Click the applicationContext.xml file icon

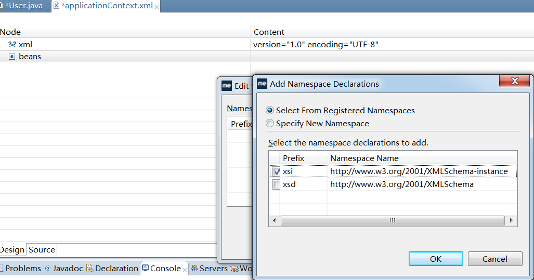(56, 6)
